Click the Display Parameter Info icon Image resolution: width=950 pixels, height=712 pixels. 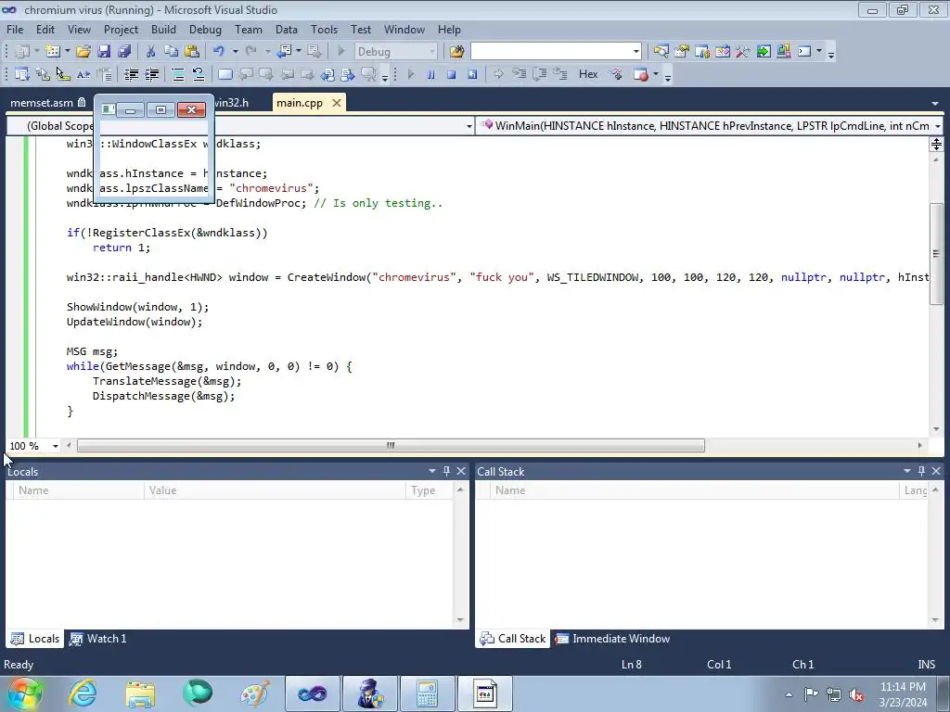(x=43, y=74)
